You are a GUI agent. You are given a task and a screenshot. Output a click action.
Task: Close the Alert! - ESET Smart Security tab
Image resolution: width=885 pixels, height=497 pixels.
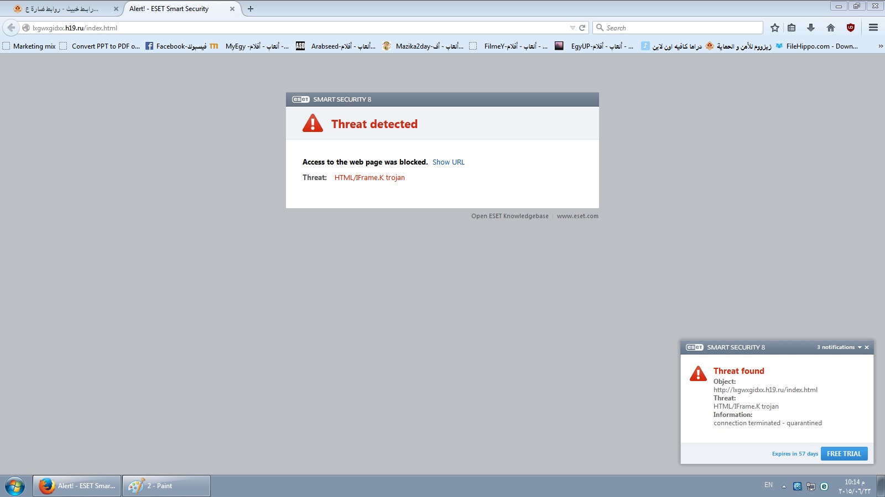click(x=232, y=9)
